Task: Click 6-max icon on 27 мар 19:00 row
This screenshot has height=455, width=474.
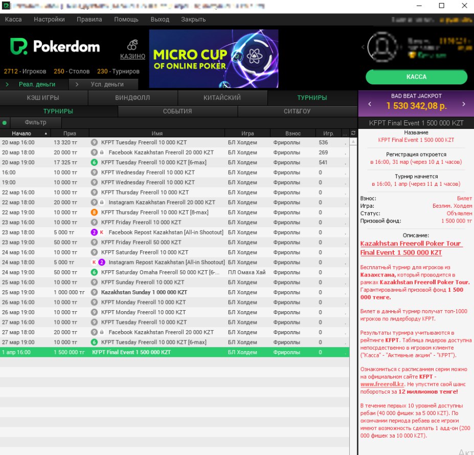Action: tap(94, 342)
